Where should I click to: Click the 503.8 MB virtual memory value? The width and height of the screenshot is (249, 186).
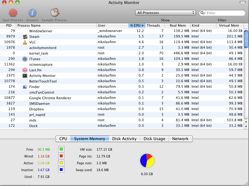[235, 120]
